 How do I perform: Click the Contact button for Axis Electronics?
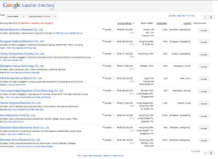[x=204, y=116]
